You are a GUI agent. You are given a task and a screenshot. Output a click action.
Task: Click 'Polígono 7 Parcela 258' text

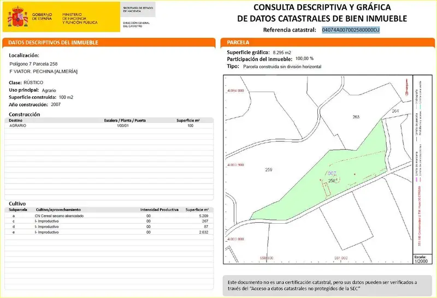coord(33,64)
